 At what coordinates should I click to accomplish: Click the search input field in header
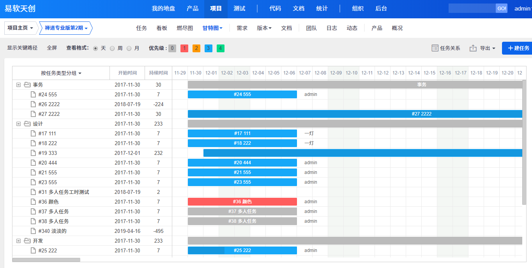point(472,9)
